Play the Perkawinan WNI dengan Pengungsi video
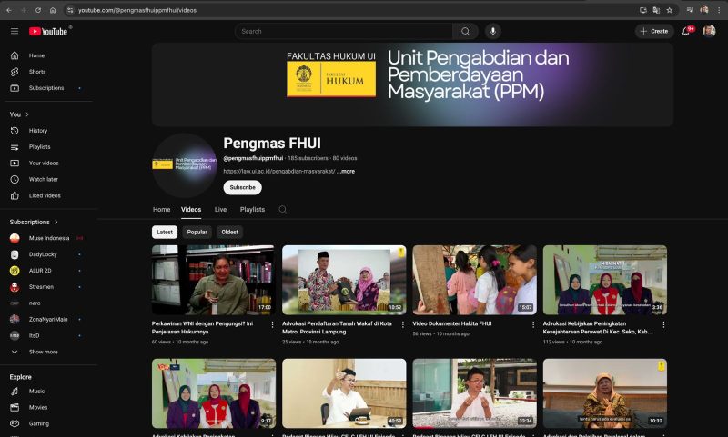The width and height of the screenshot is (728, 437). coord(213,280)
